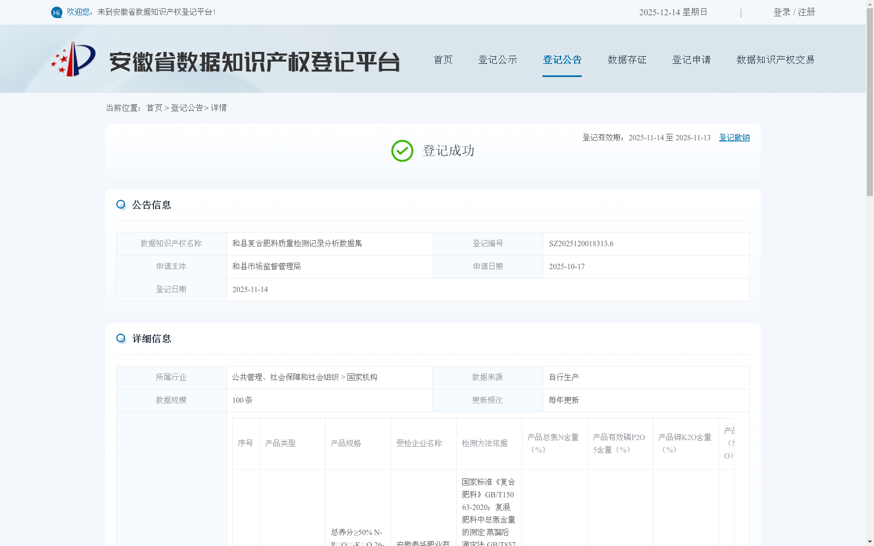Click the page vertical scrollbar thumb

coord(870,102)
